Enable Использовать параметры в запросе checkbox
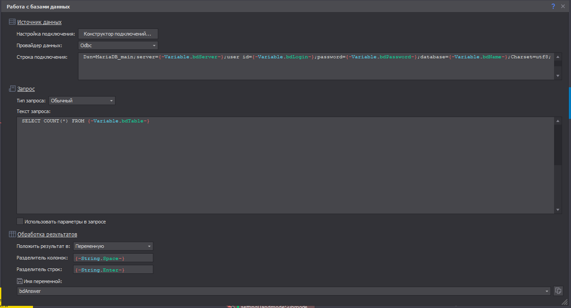This screenshot has height=308, width=571. [x=20, y=221]
